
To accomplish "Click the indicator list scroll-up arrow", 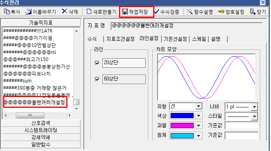I will point(77,31).
